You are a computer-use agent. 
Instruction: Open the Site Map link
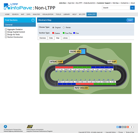(x=116, y=3)
